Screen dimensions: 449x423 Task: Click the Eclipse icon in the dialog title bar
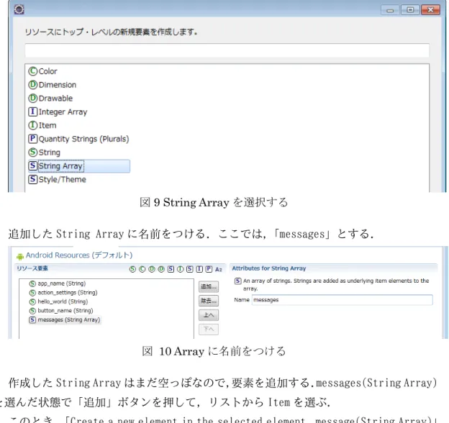19,9
